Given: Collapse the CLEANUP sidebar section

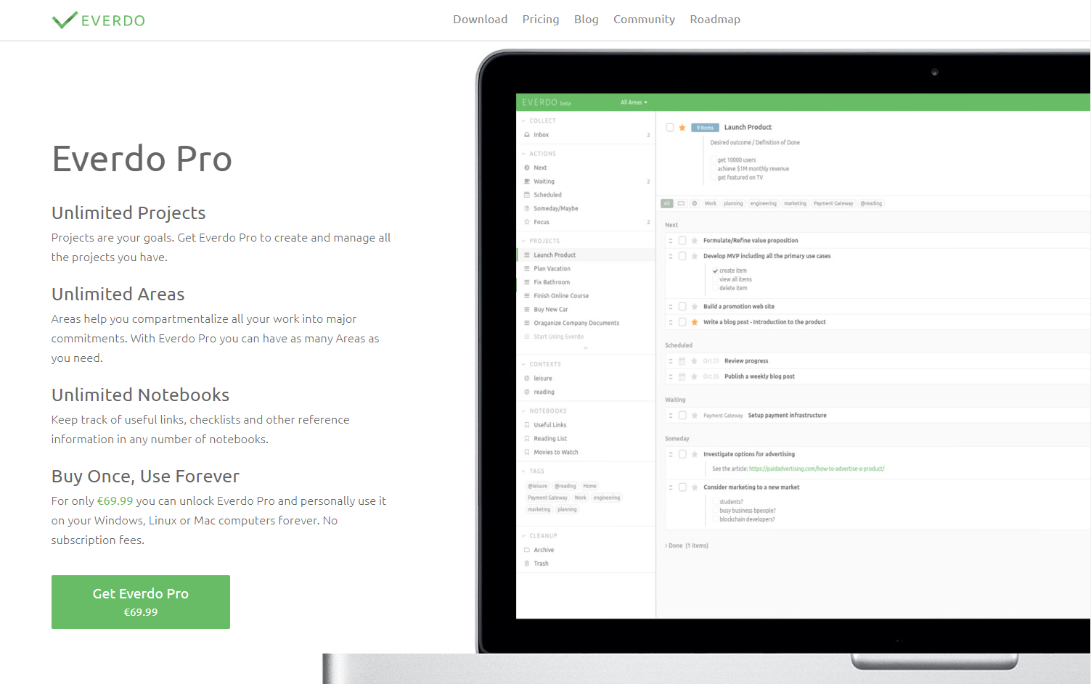Looking at the screenshot, I should pyautogui.click(x=523, y=536).
